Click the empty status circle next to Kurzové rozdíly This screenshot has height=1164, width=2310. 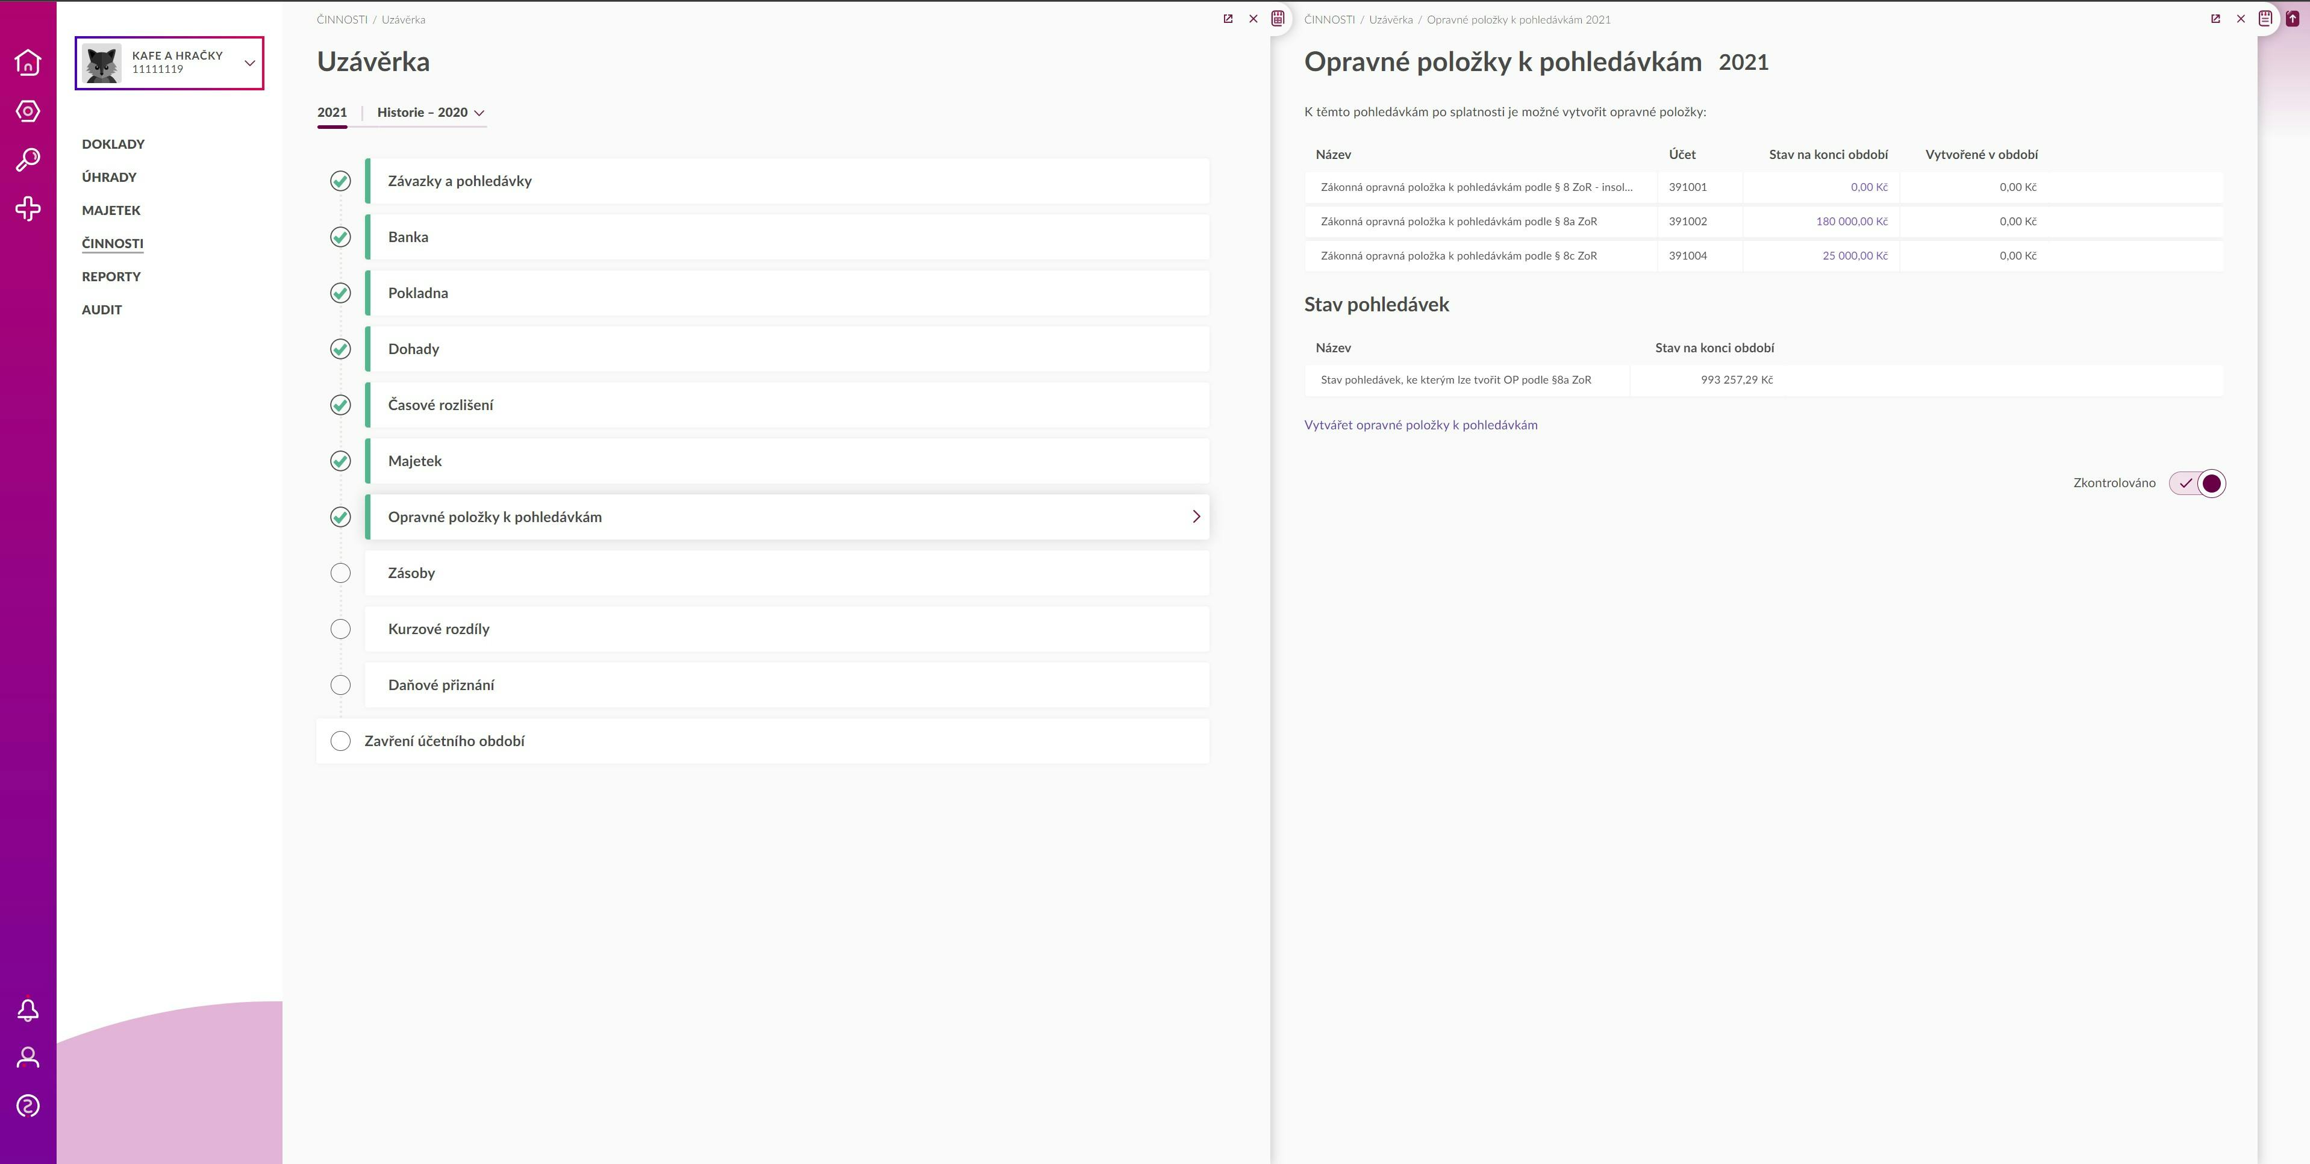pos(340,629)
